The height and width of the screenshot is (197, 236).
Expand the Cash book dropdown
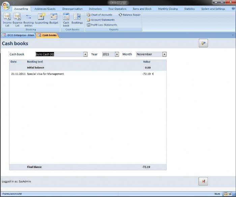click(x=85, y=54)
